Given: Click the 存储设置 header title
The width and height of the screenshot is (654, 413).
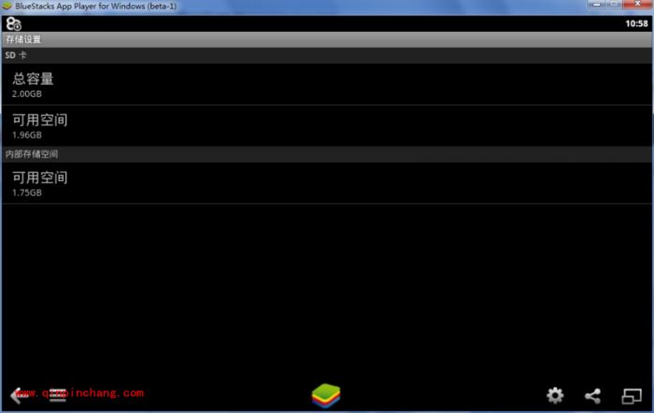Looking at the screenshot, I should [23, 39].
